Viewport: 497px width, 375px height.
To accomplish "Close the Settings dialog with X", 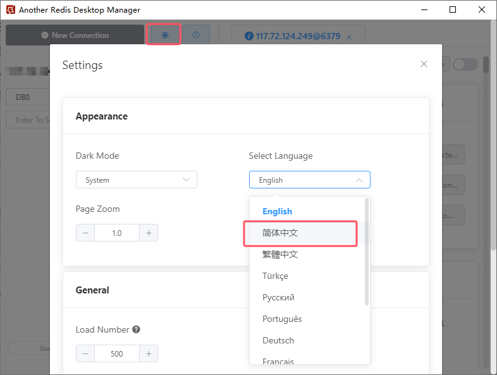I will 424,64.
